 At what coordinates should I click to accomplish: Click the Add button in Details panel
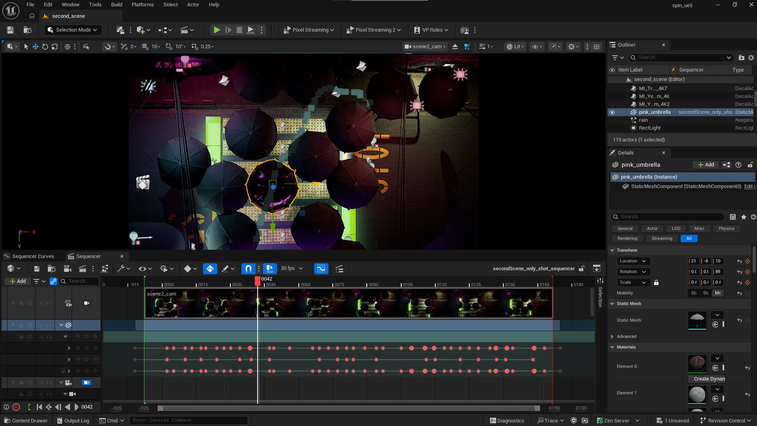[706, 165]
